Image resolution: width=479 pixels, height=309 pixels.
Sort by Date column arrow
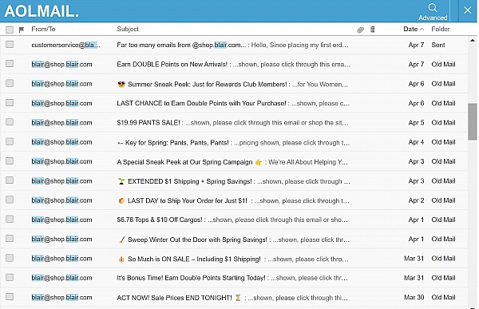(422, 30)
